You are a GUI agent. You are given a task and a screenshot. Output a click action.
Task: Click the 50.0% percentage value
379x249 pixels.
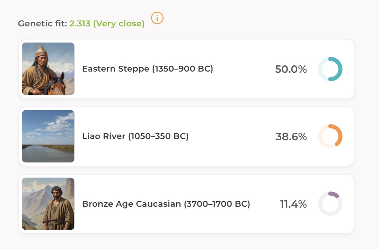[x=291, y=69]
